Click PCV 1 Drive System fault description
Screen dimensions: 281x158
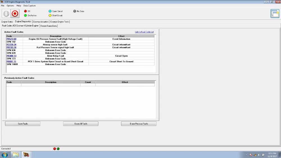(x=56, y=61)
